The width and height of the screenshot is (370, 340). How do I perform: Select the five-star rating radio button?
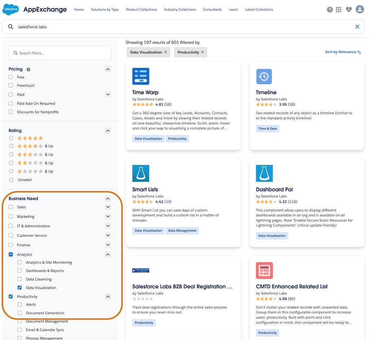click(x=11, y=138)
